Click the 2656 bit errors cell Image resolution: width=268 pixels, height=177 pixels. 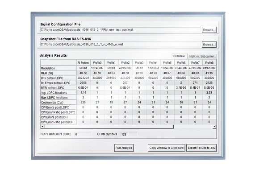coord(83,82)
